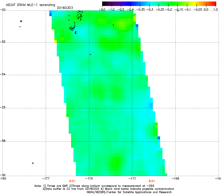Image resolution: width=221 pixels, height=194 pixels.
Task: Click the "-0.3" color scale label
Action: [x=150, y=10]
